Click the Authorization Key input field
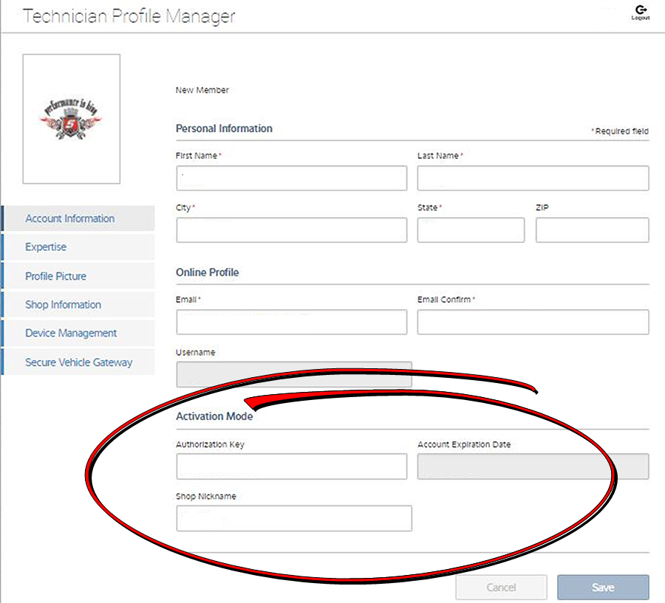665x603 pixels. (x=291, y=466)
